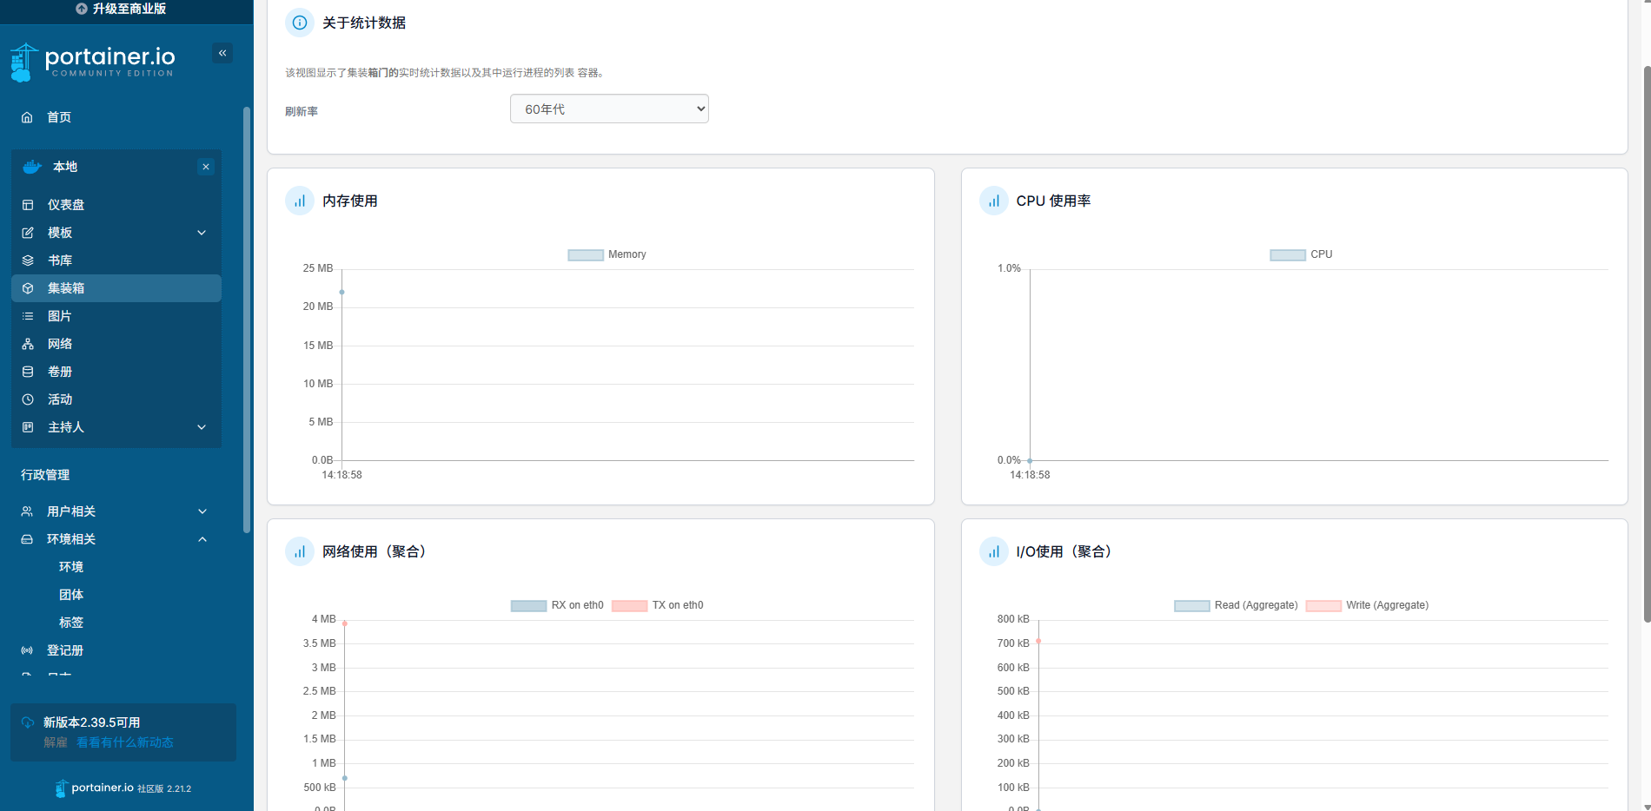Click the drive icon beside 环境相关
This screenshot has width=1651, height=811.
tap(27, 539)
